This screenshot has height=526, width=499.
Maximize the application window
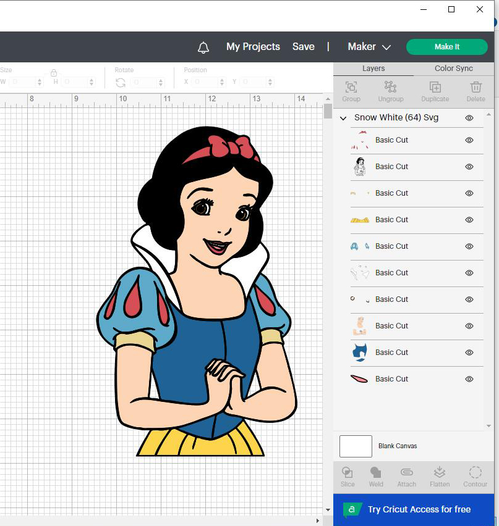coord(451,9)
